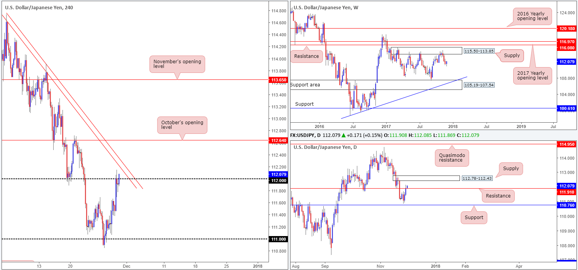Screen dimensions: 578x270
Task: Select the 114.950 red price label
Action: [x=567, y=144]
